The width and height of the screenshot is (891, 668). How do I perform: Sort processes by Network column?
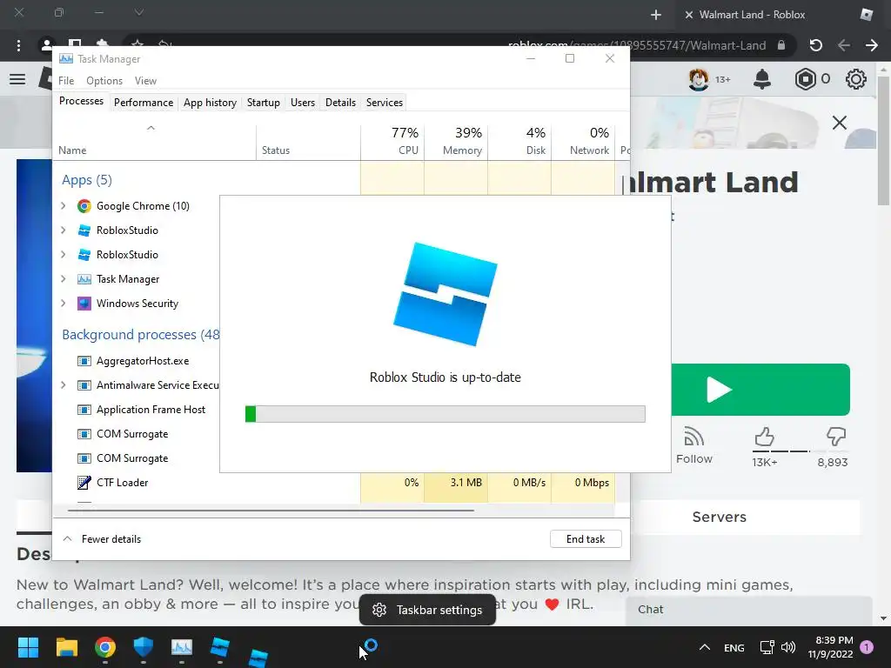coord(583,141)
